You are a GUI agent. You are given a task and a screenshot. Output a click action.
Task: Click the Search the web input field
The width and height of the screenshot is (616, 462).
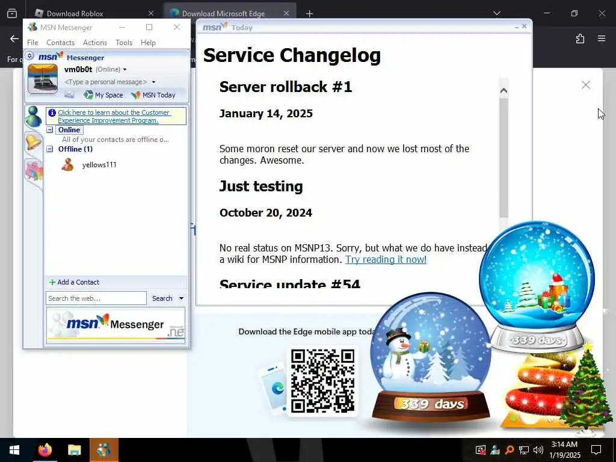coord(96,298)
